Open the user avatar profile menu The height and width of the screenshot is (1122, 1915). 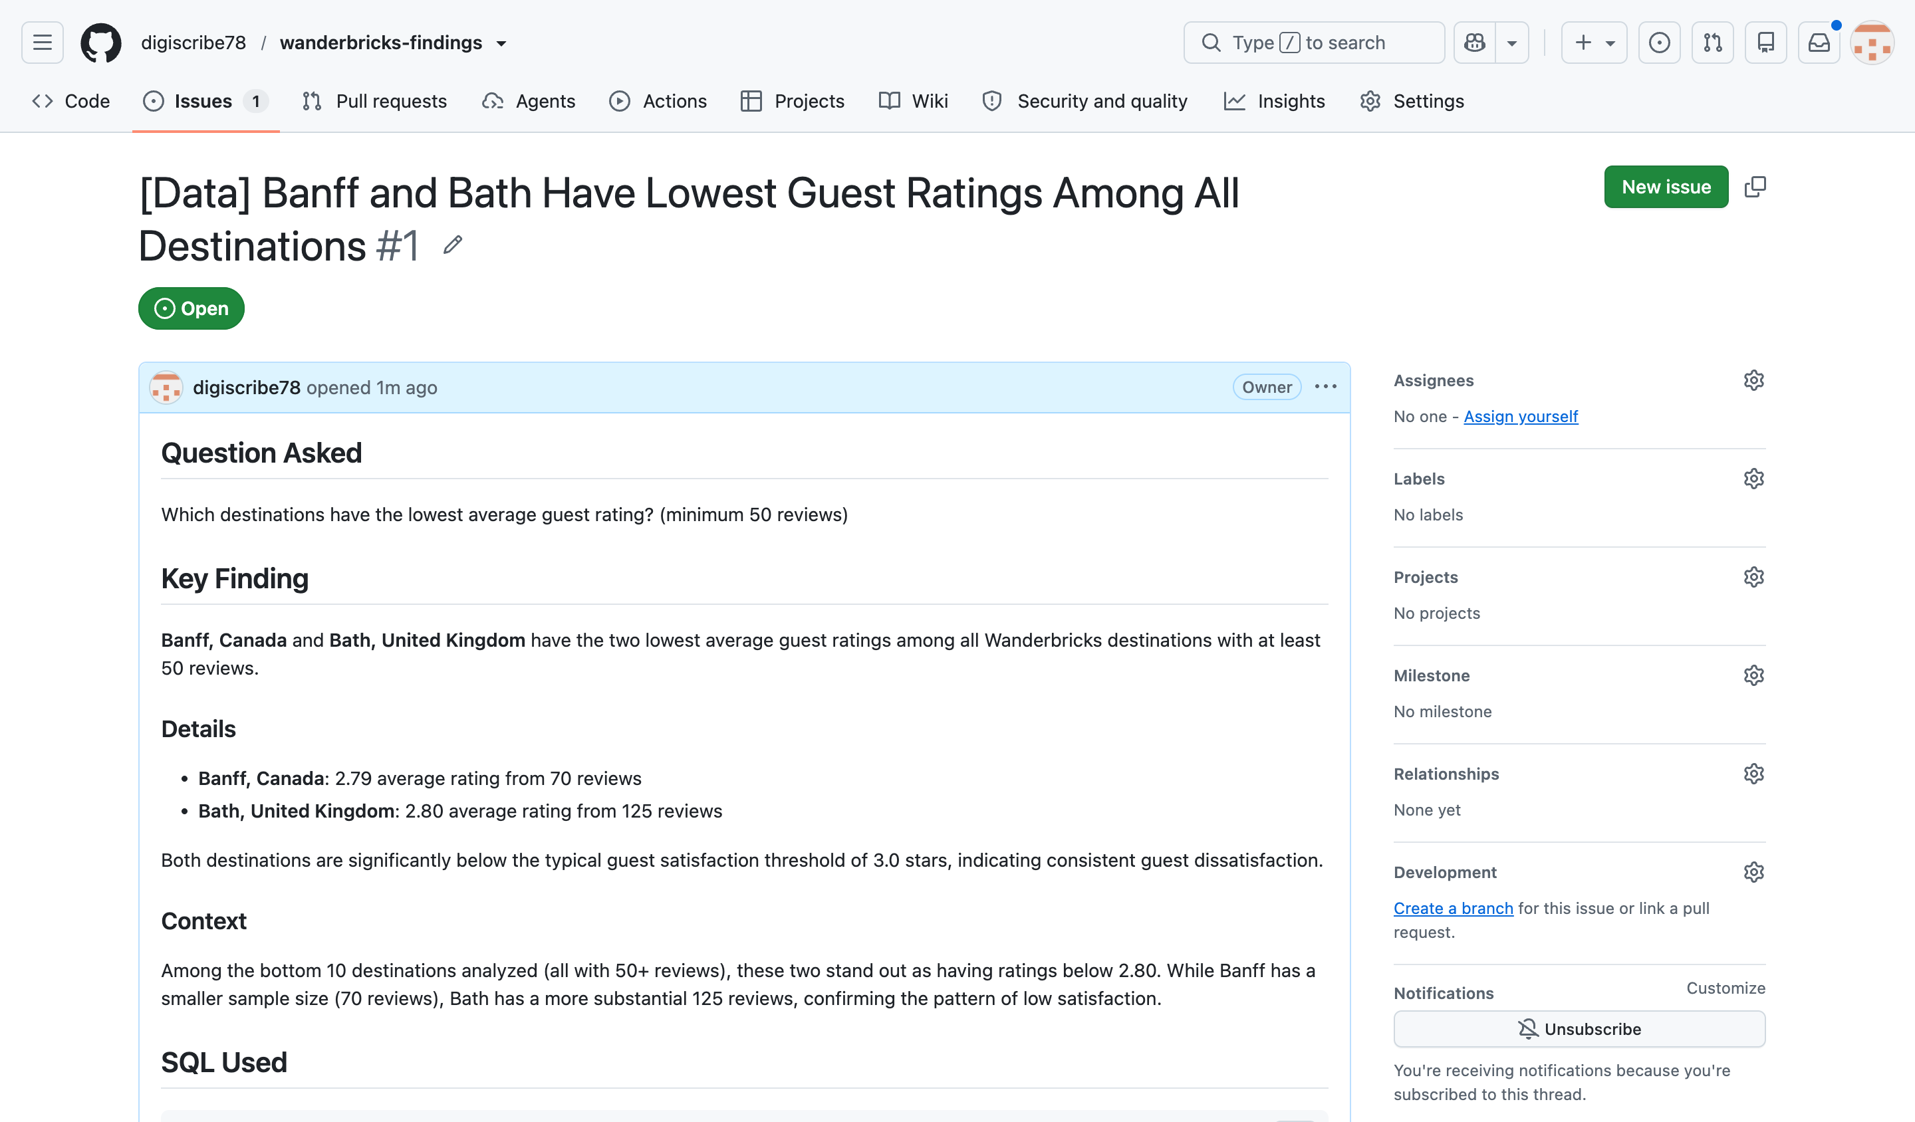point(1872,43)
